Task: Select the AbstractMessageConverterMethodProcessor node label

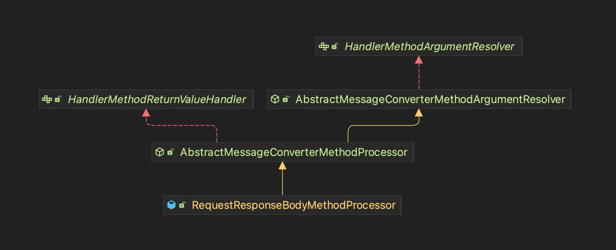Action: [x=294, y=152]
